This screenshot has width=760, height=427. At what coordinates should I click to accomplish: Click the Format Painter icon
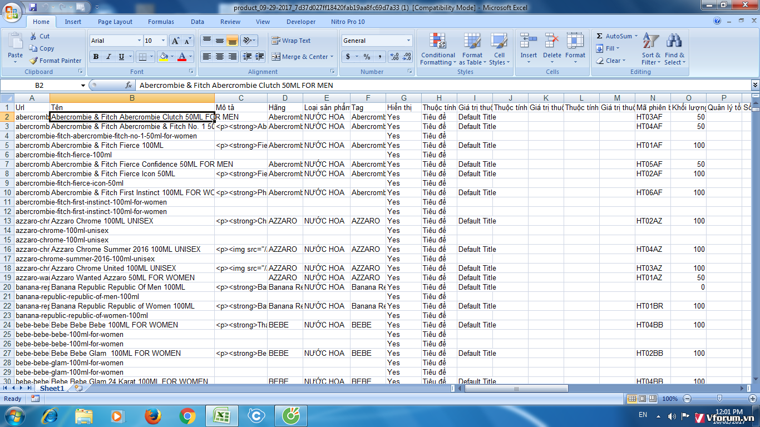coord(34,61)
